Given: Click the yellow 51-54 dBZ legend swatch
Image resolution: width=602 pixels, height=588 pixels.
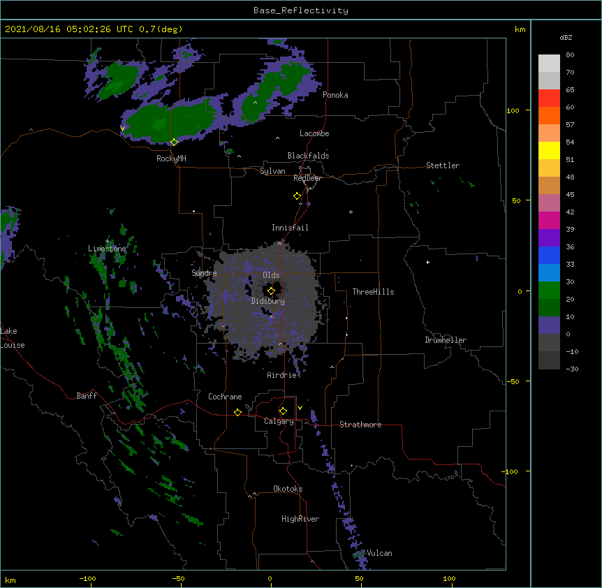Looking at the screenshot, I should (549, 150).
